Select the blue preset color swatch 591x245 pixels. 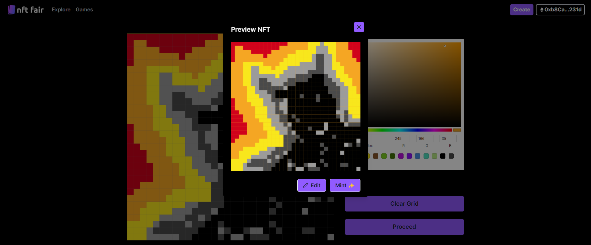(417, 156)
